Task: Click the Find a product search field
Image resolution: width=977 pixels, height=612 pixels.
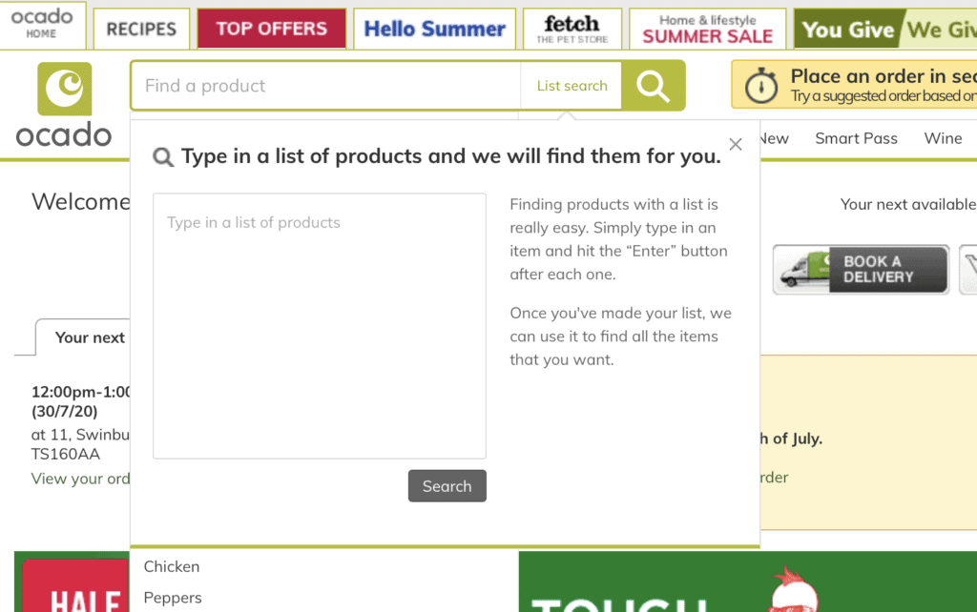Action: (x=325, y=86)
